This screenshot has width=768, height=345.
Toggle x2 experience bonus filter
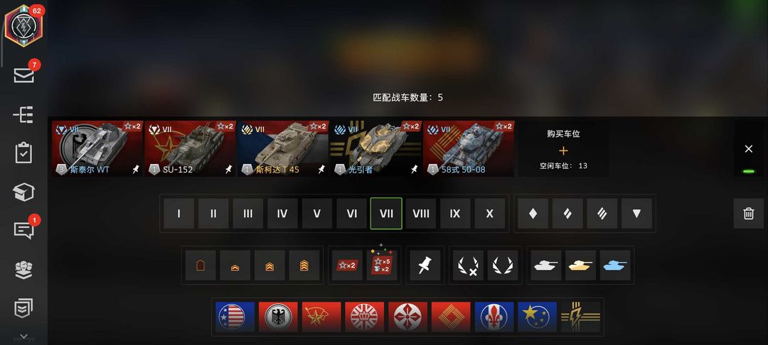[x=347, y=265]
